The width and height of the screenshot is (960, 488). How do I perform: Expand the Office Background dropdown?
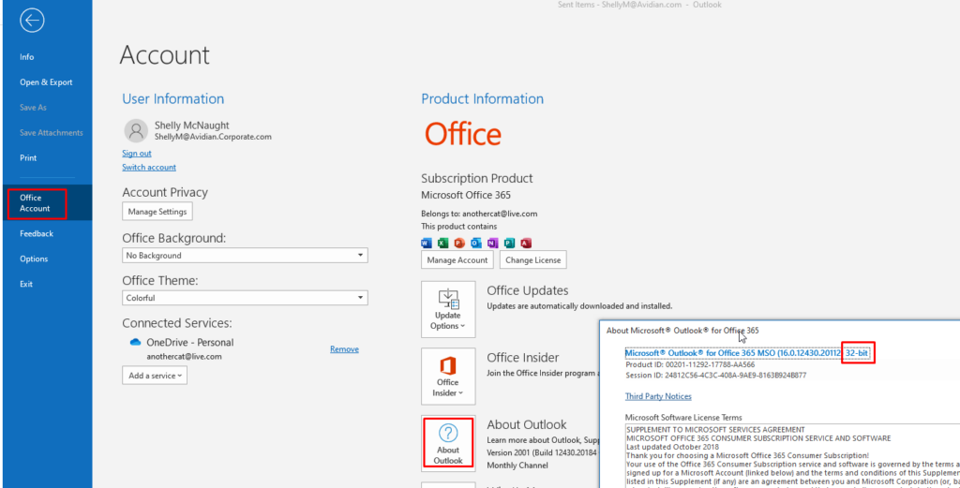[x=245, y=256]
